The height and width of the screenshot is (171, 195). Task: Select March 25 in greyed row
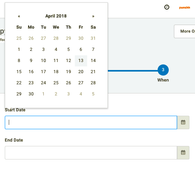click(x=19, y=38)
